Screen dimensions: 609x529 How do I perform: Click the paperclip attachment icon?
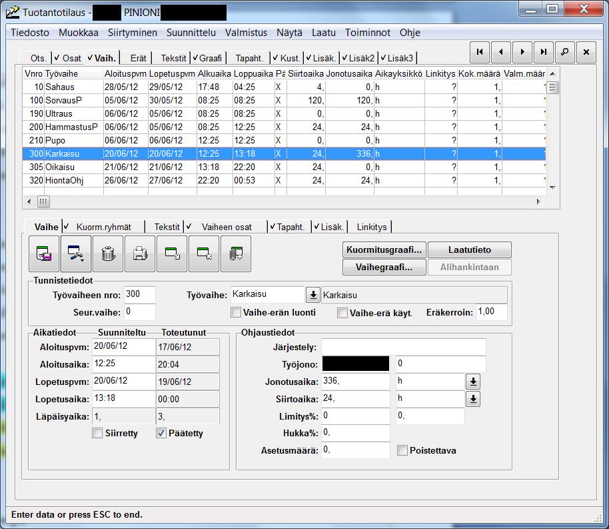pyautogui.click(x=236, y=253)
